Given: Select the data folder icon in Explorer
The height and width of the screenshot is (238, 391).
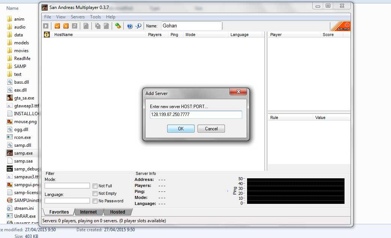Looking at the screenshot, I should (9, 35).
